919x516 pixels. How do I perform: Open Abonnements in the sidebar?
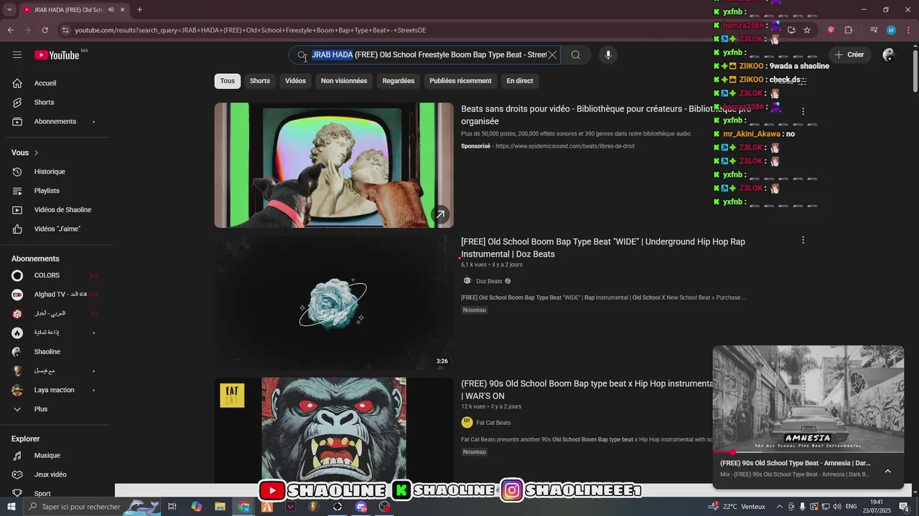pos(55,121)
